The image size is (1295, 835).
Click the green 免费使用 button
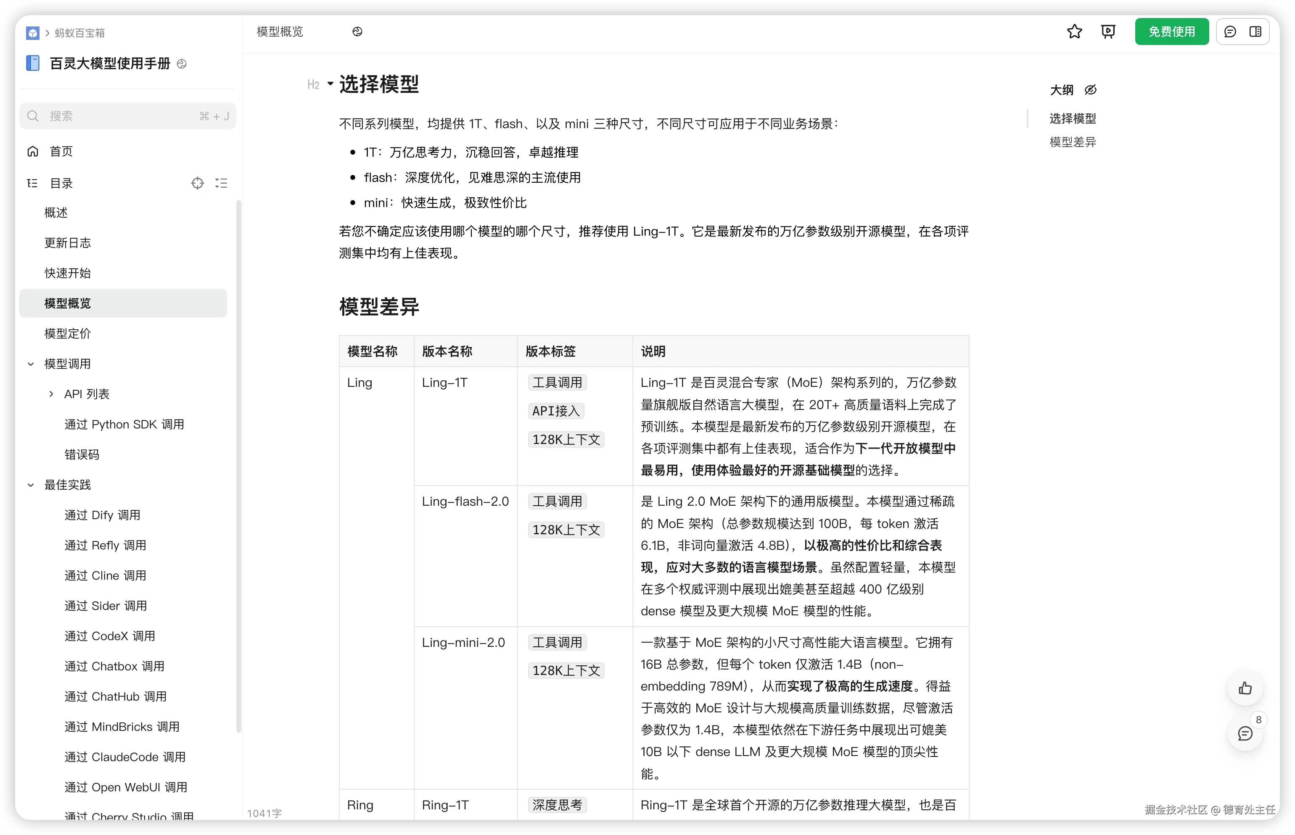(x=1171, y=32)
